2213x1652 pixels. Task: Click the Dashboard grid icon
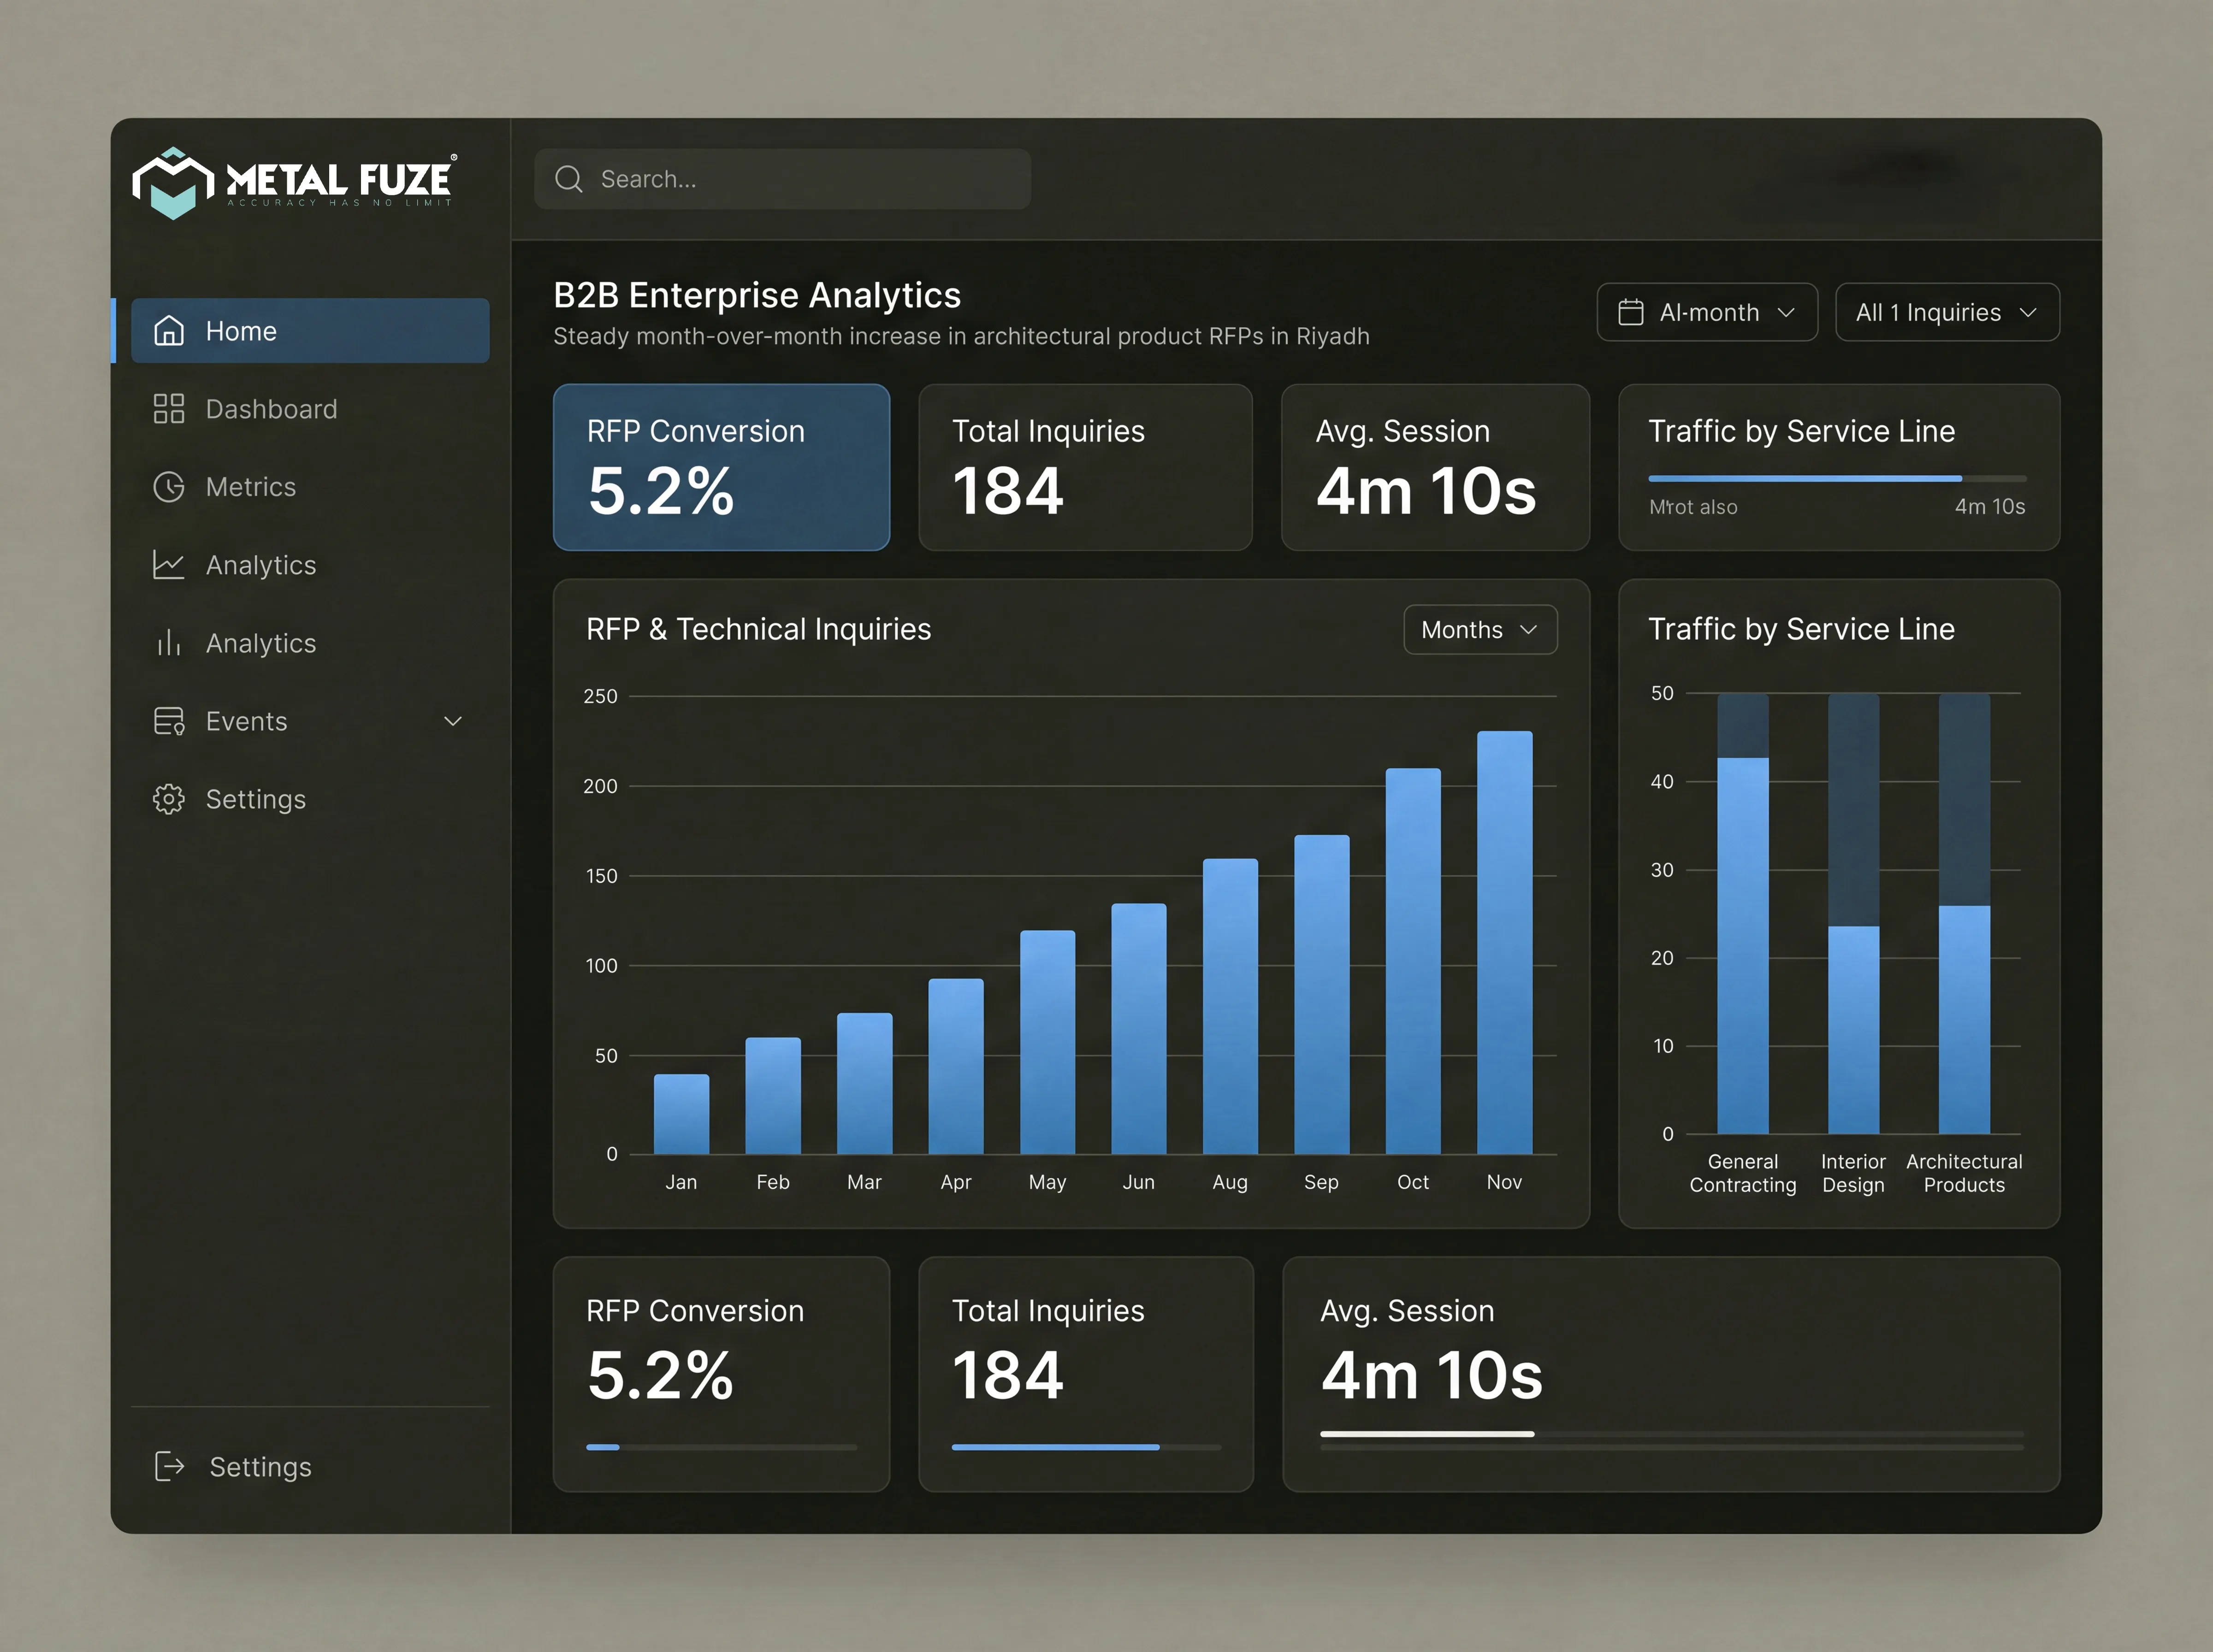pos(169,409)
